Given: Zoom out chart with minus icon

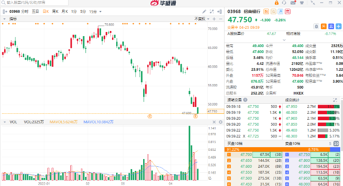Looking at the screenshot, I should pyautogui.click(x=220, y=19).
